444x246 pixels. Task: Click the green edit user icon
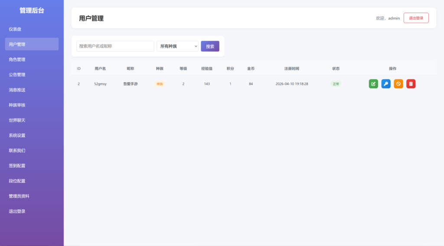(373, 84)
